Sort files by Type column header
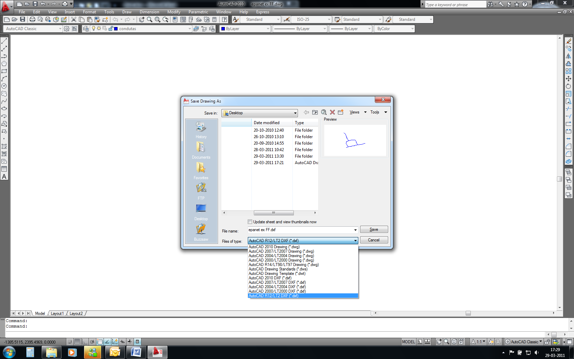574x359 pixels. point(305,123)
